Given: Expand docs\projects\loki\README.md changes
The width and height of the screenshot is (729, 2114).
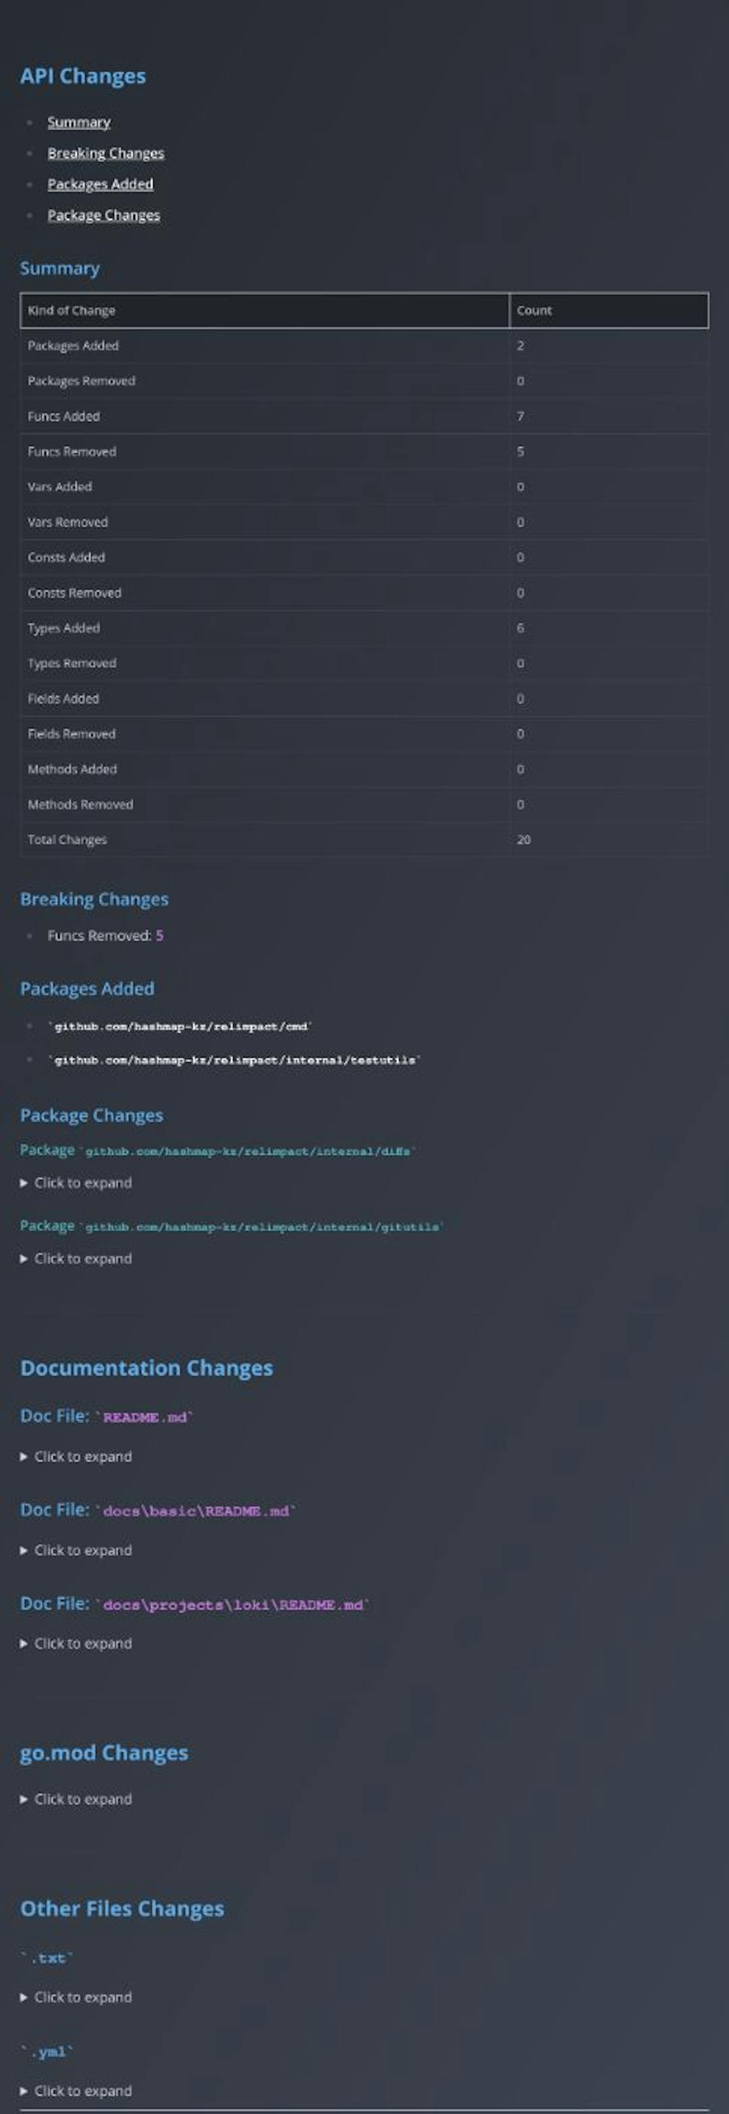Looking at the screenshot, I should pyautogui.click(x=82, y=1642).
